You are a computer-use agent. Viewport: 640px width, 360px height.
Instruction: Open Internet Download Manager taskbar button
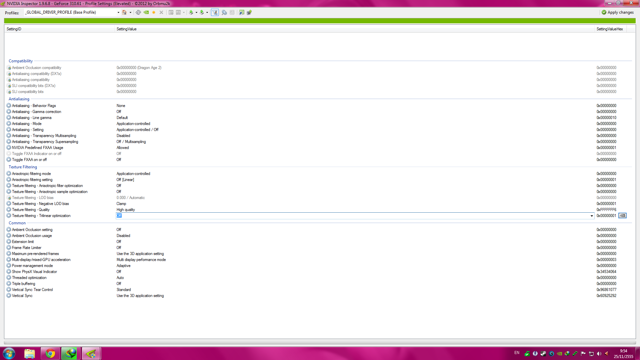[x=71, y=353]
